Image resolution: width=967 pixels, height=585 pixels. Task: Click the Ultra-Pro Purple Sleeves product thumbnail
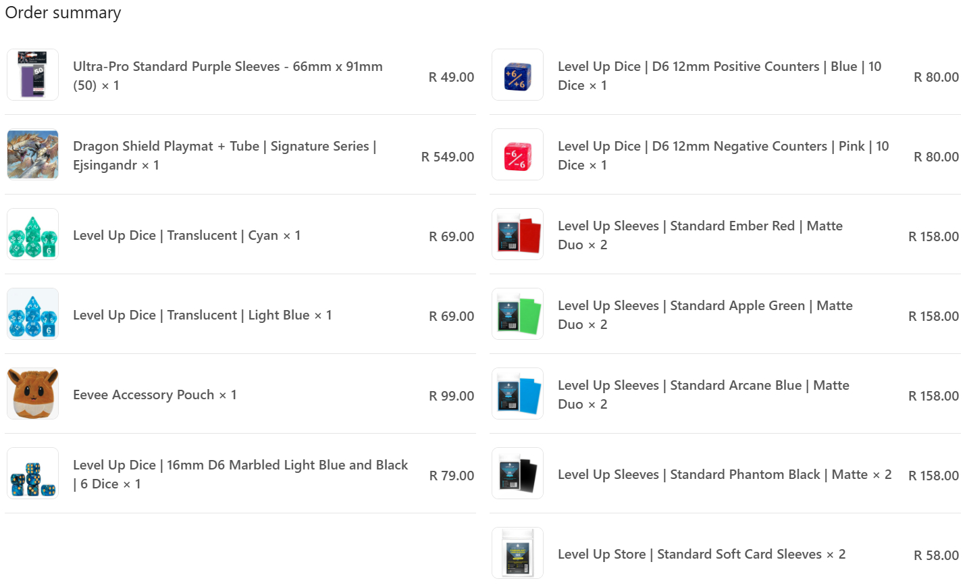point(32,75)
